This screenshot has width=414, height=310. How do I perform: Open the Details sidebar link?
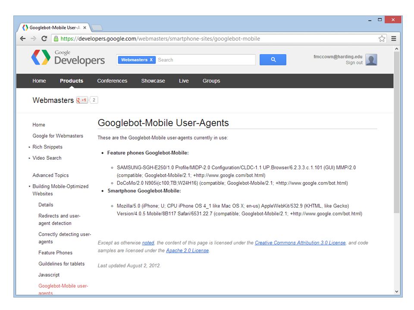[x=46, y=205]
